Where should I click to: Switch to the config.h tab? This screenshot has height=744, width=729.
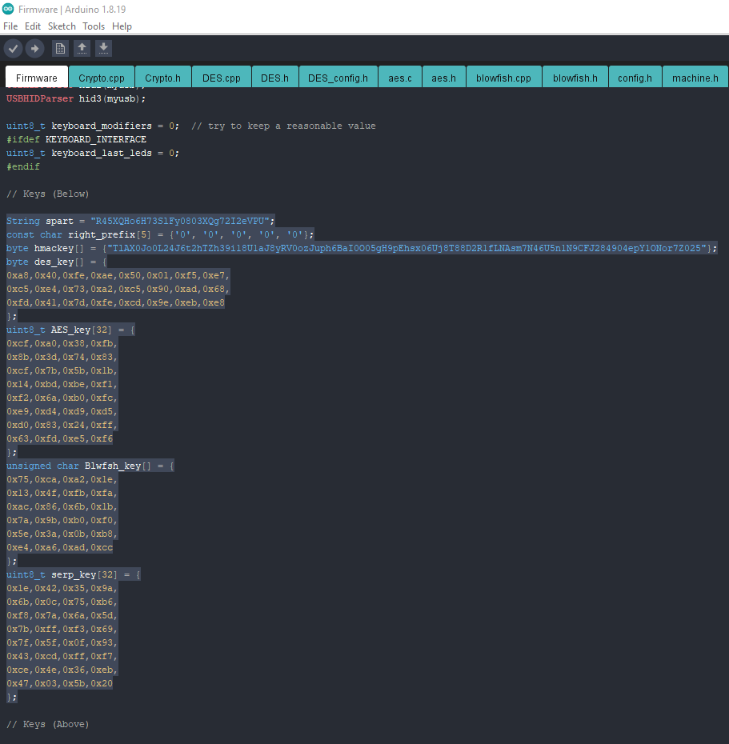coord(635,78)
